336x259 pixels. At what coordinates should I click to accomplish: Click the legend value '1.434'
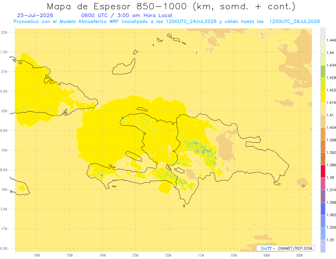coord(331,65)
